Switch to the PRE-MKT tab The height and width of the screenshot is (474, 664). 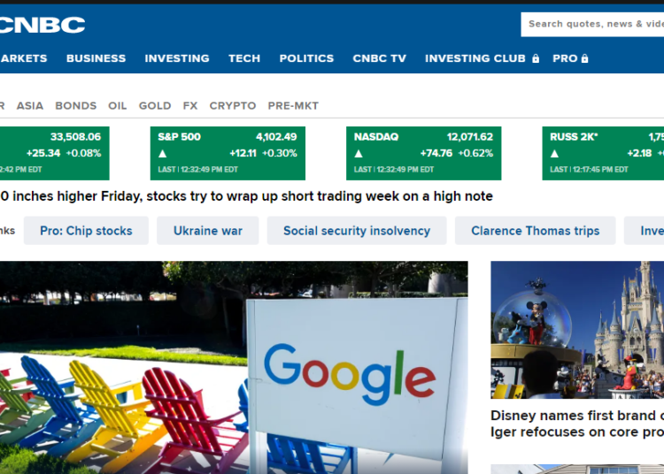tap(293, 106)
